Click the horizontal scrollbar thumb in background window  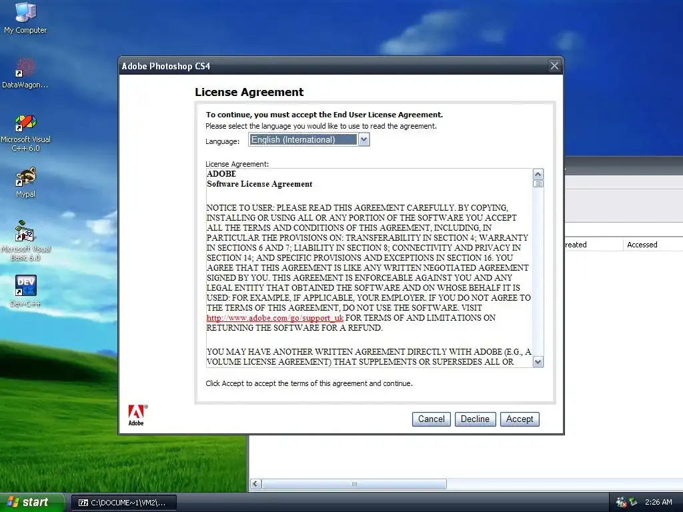(354, 484)
